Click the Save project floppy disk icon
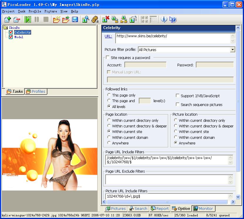The image size is (244, 219). coord(75,20)
